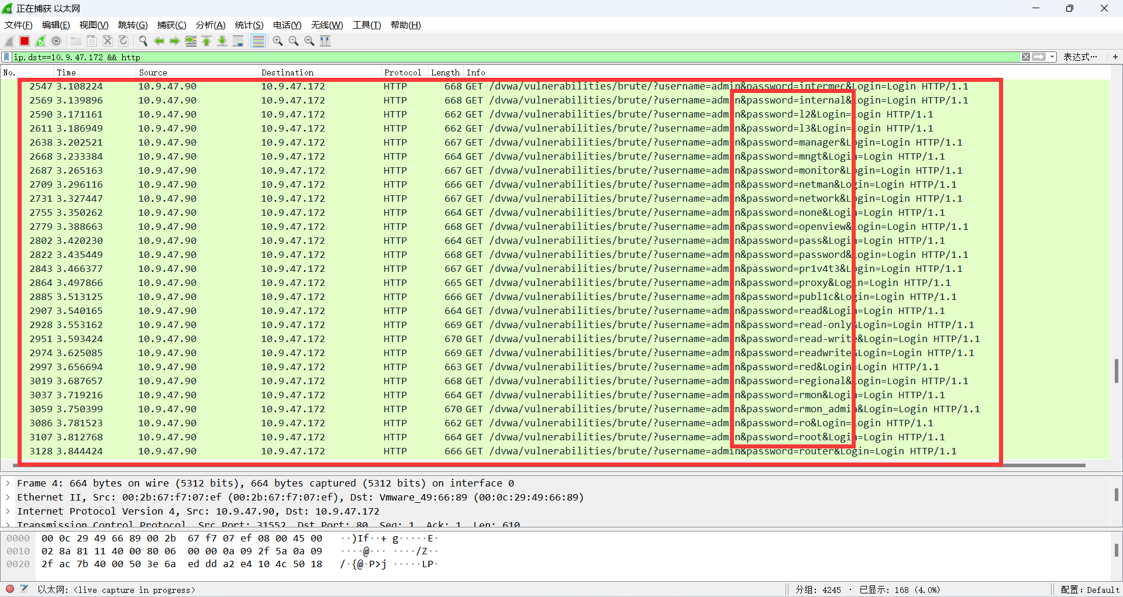Expand the Frame 4 details row
Screen dimensions: 1123x597
pos(8,483)
